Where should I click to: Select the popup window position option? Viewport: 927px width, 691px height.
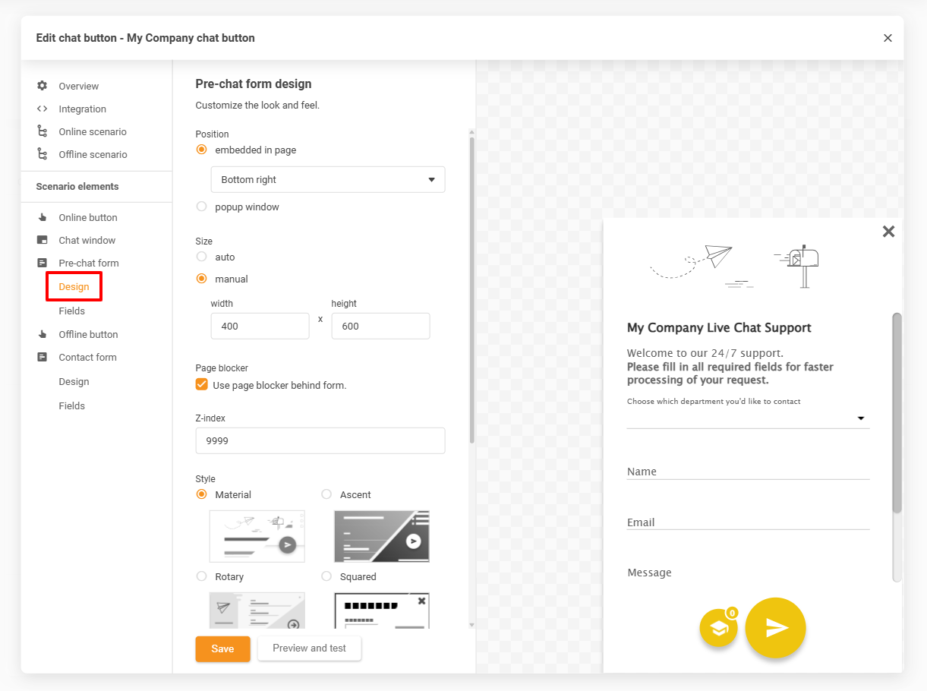point(202,207)
